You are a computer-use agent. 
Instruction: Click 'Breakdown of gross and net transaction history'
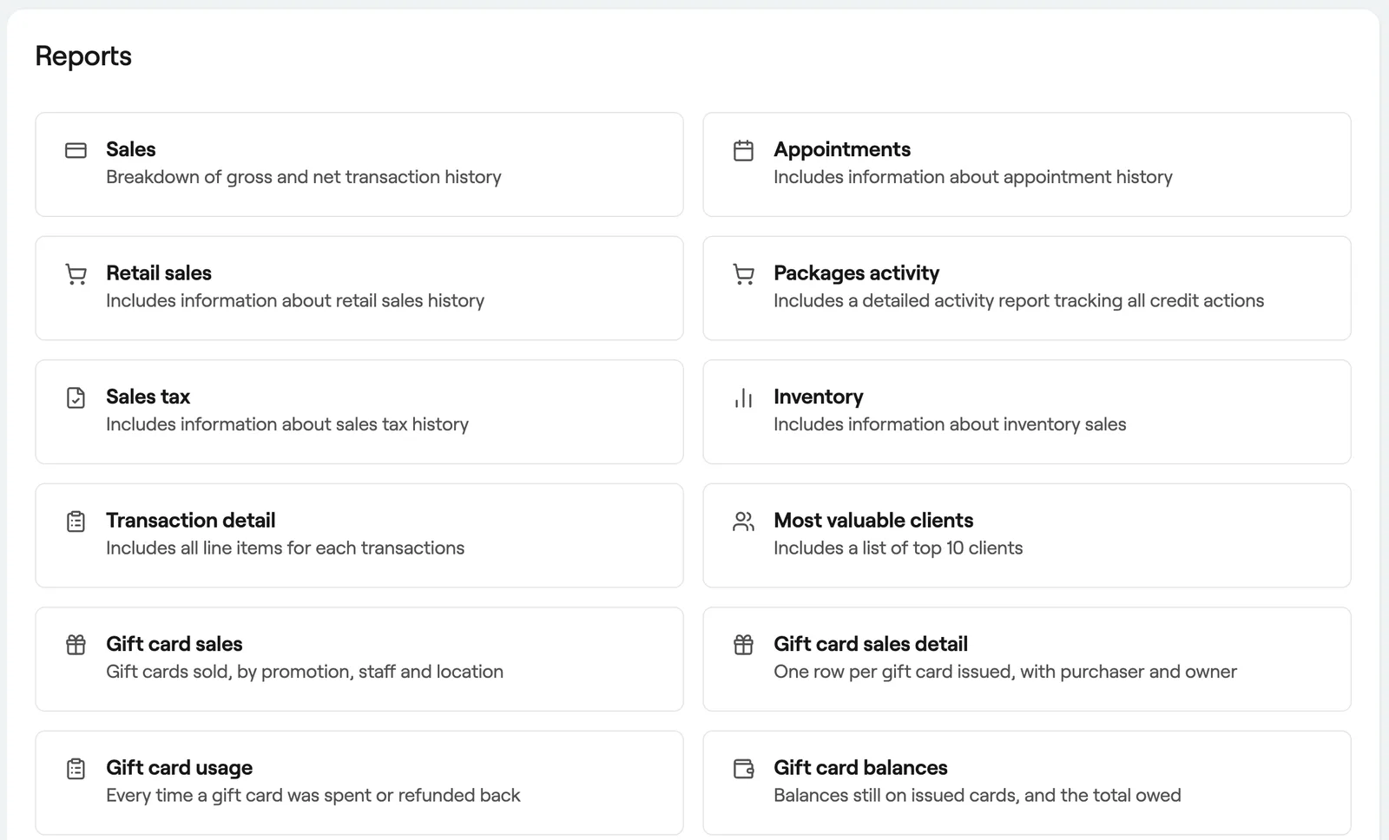click(x=304, y=177)
